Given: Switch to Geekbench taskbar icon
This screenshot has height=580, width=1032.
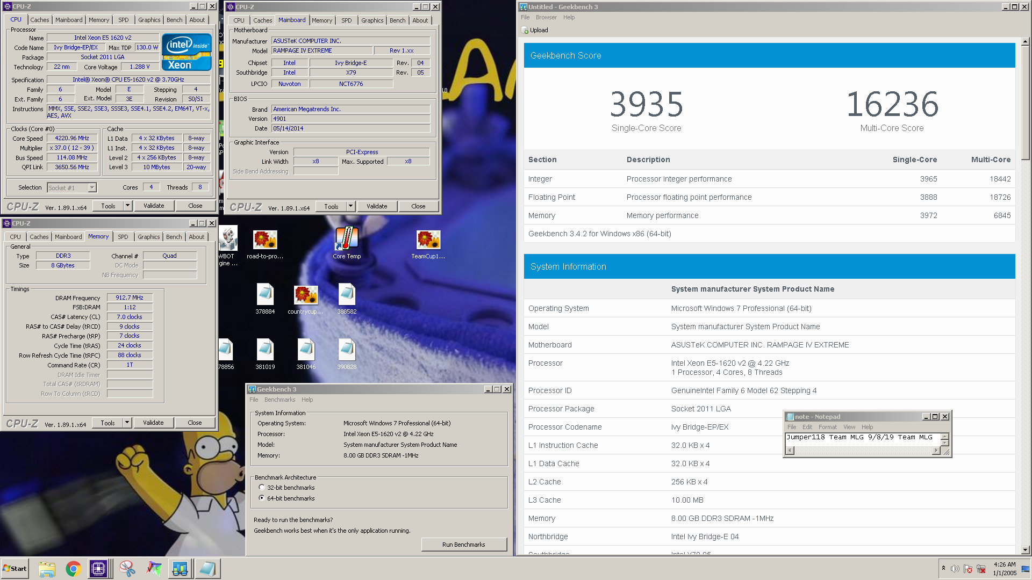Looking at the screenshot, I should (180, 569).
